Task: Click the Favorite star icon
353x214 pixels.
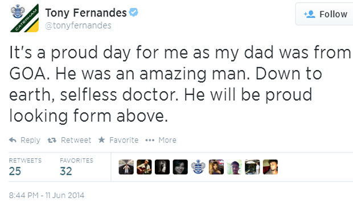Action: pyautogui.click(x=102, y=140)
